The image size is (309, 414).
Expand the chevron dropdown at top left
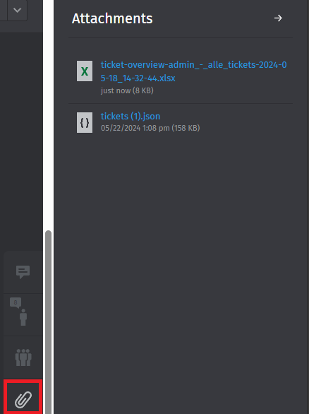tap(17, 11)
